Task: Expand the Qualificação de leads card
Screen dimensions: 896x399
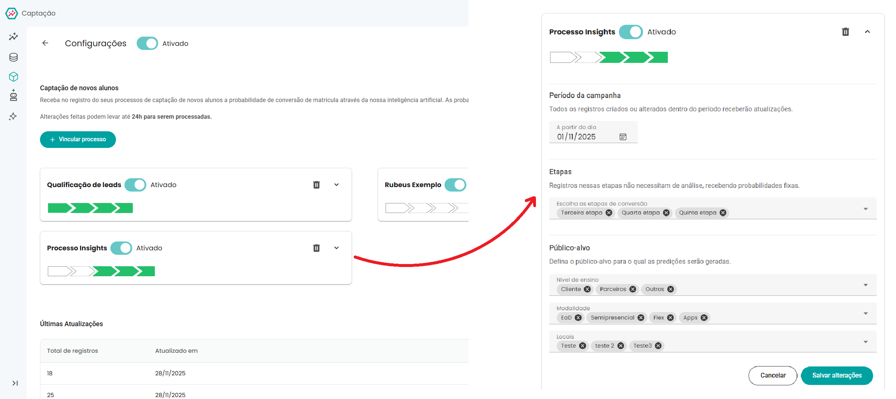Action: click(336, 185)
